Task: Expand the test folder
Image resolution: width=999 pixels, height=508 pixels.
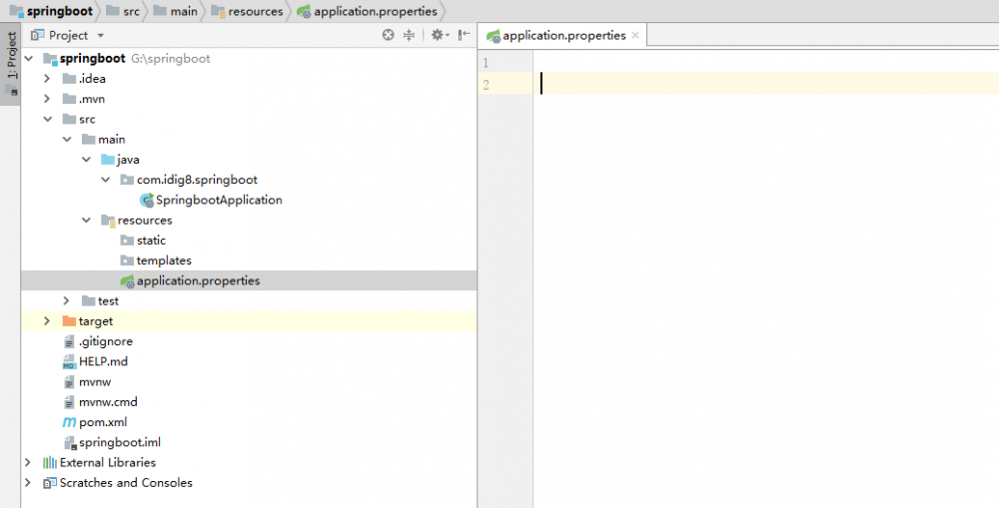Action: [66, 301]
